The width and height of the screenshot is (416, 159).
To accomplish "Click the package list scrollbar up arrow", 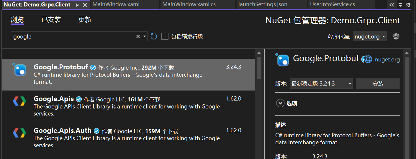I will (259, 53).
